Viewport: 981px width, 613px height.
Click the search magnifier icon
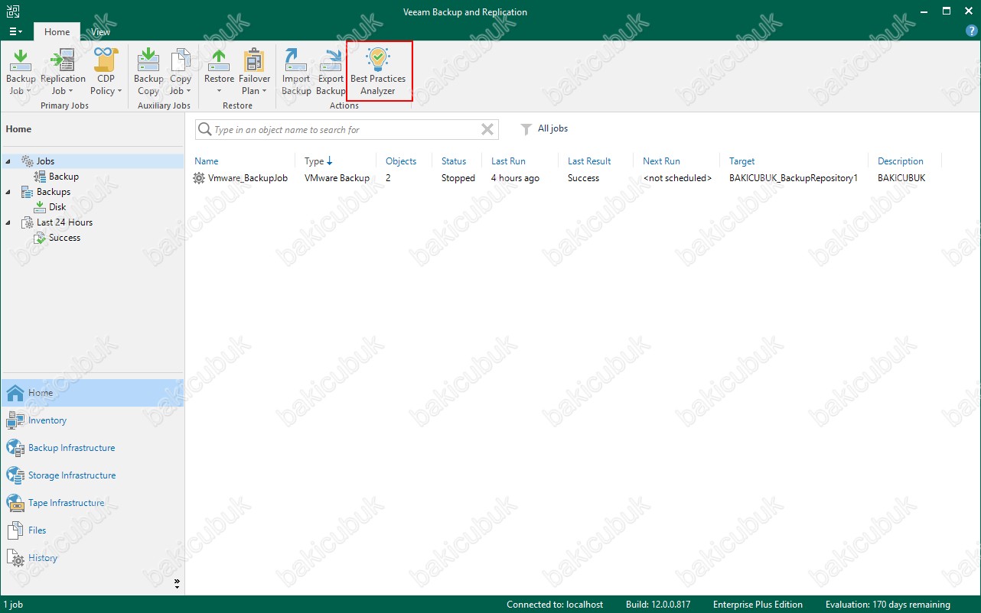[204, 130]
